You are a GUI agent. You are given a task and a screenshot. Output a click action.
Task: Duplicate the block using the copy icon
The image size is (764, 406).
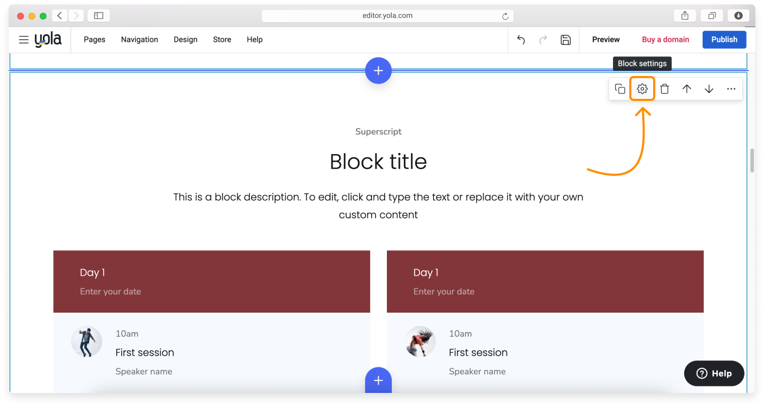coord(619,88)
